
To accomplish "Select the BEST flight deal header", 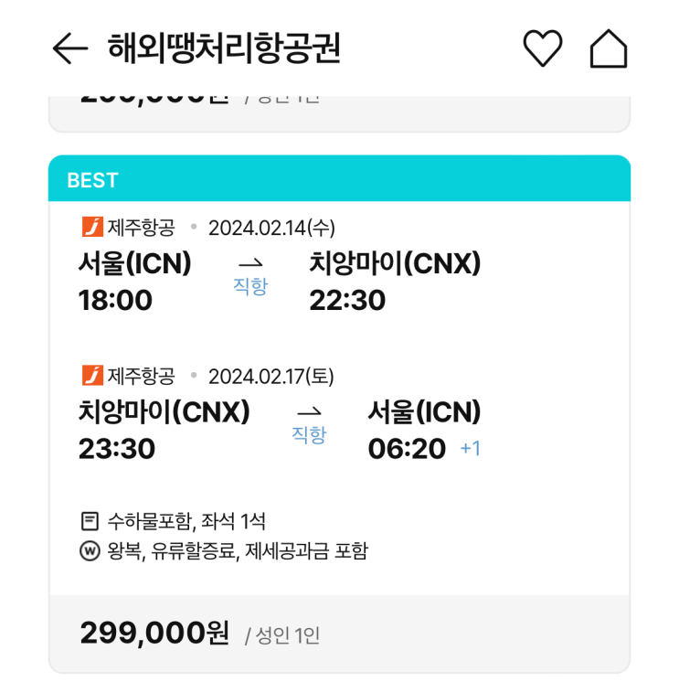I will (339, 179).
